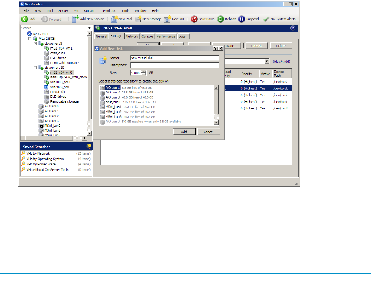Select sles10sp2x64_vm0 in the tree
The image size is (371, 291).
tap(68, 77)
